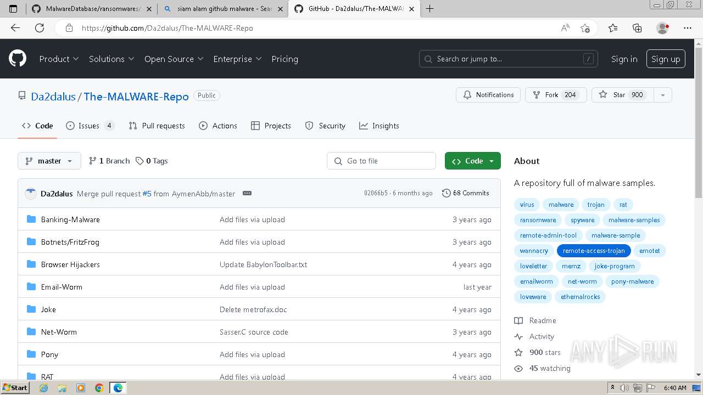Switch to the Code tab

37,126
